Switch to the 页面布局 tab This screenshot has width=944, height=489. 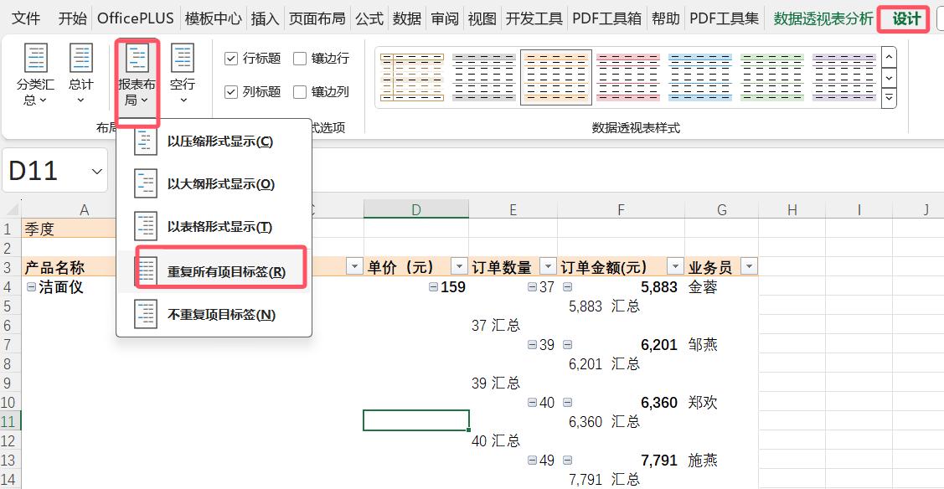point(317,18)
